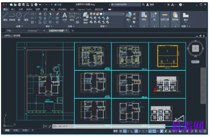Select the Circle (圆) tool
Image resolution: width=210 pixels, height=137 pixels.
[x=19, y=16]
